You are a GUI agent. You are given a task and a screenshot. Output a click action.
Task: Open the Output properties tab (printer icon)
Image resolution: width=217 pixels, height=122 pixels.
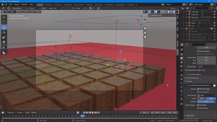point(182,58)
